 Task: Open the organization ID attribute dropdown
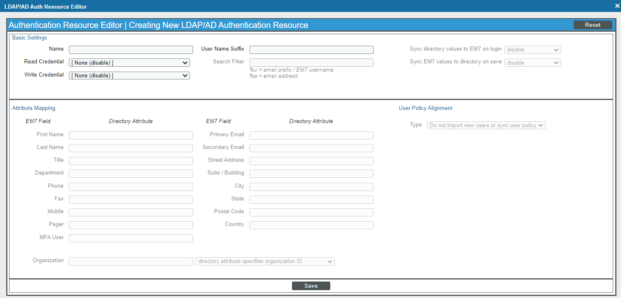coord(265,261)
